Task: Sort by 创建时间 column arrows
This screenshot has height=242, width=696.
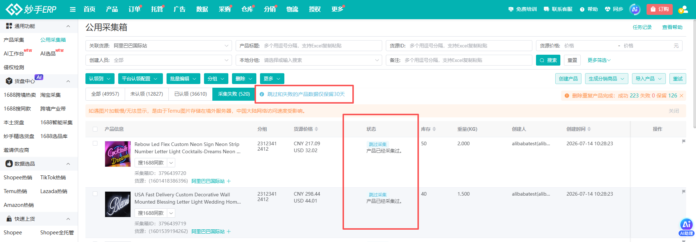Action: pyautogui.click(x=589, y=129)
